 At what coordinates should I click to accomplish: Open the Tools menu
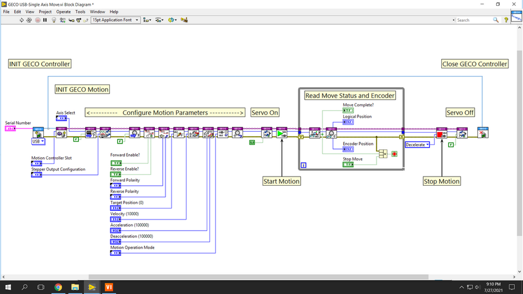pos(80,12)
